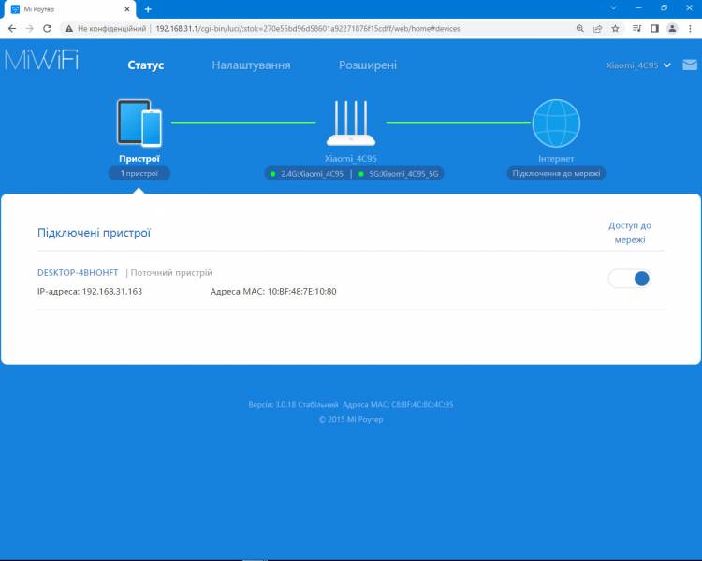This screenshot has height=561, width=702.
Task: Expand the Xiaomi_4C95 account dropdown
Action: pyautogui.click(x=638, y=65)
